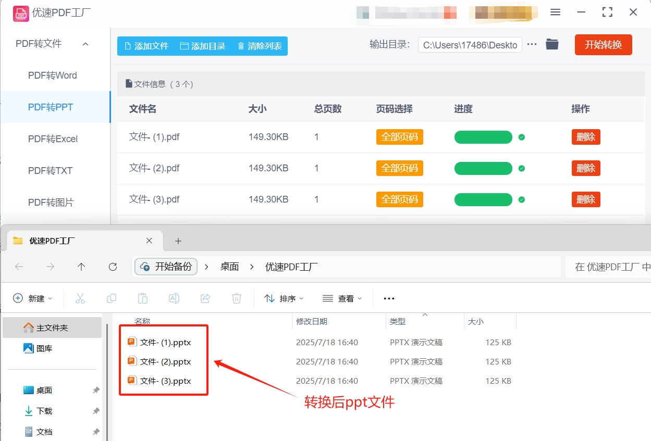The height and width of the screenshot is (441, 651).
Task: Toggle pin for 桌面 in quick access
Action: [95, 389]
